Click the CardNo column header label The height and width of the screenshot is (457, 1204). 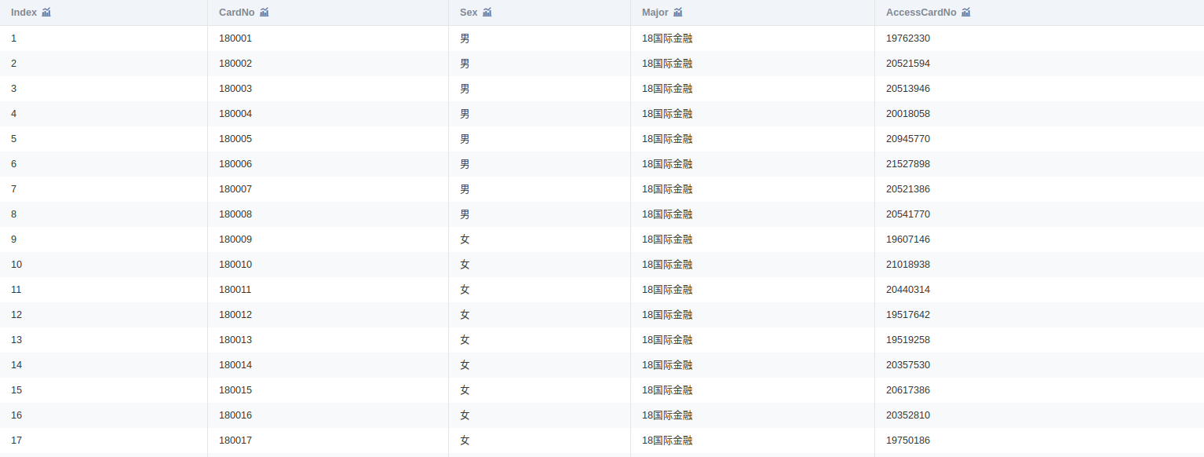(237, 13)
